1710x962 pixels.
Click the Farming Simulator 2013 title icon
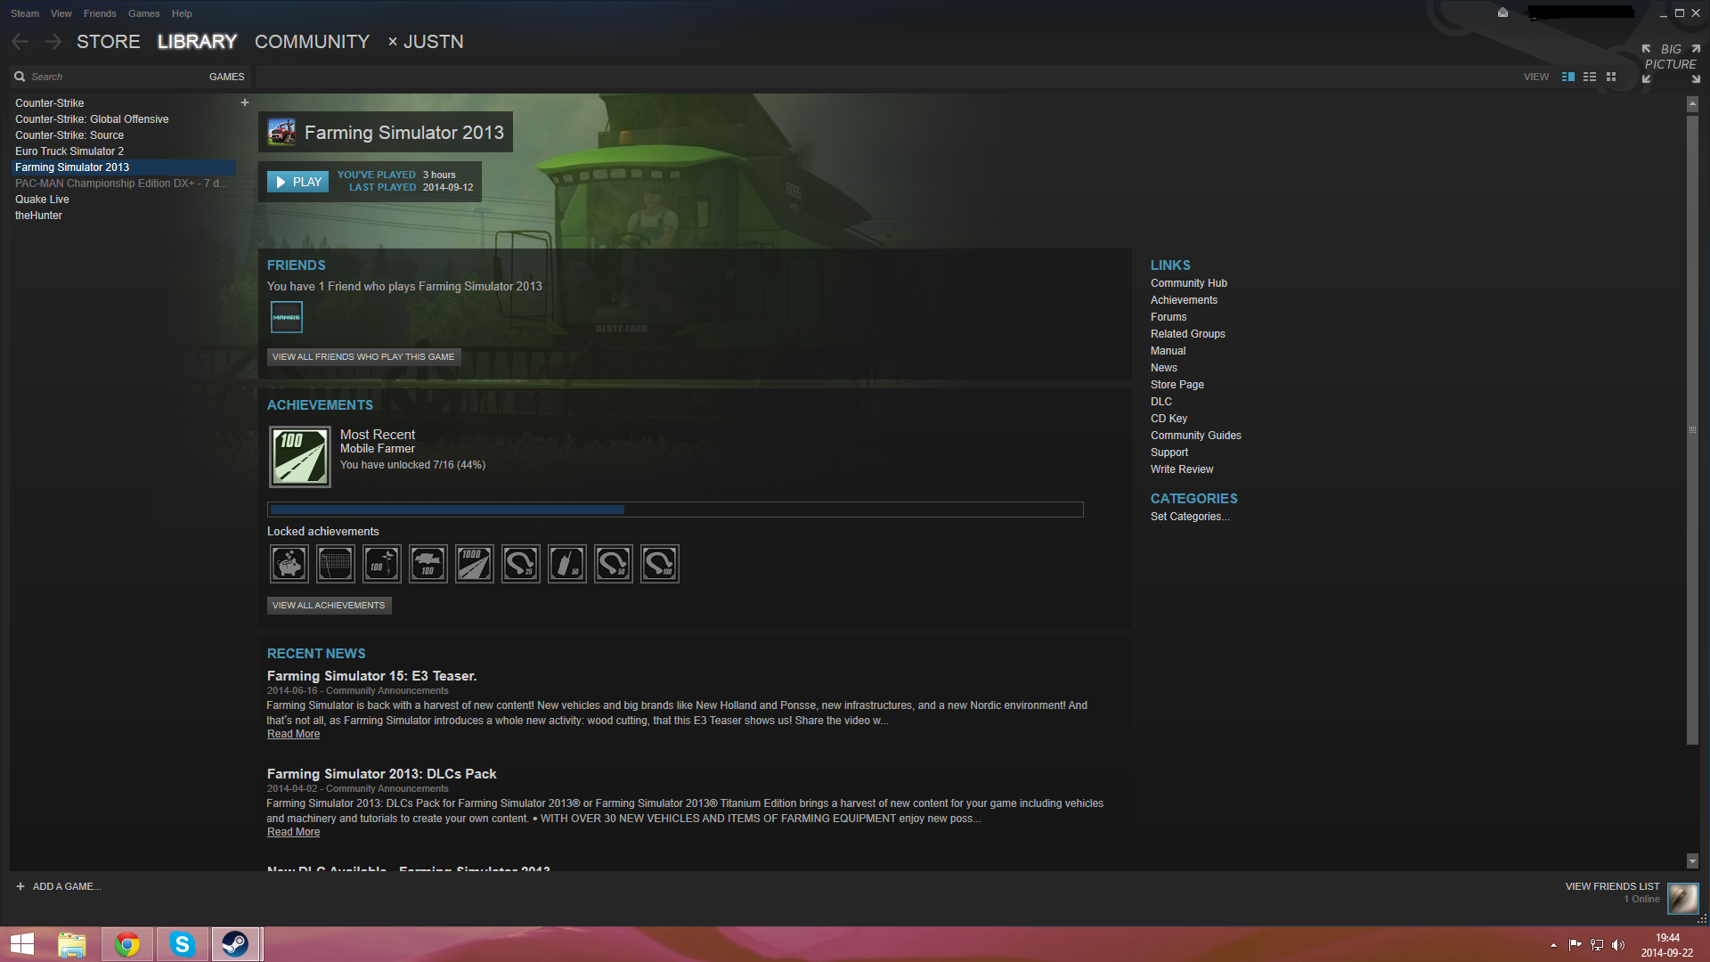click(x=282, y=133)
